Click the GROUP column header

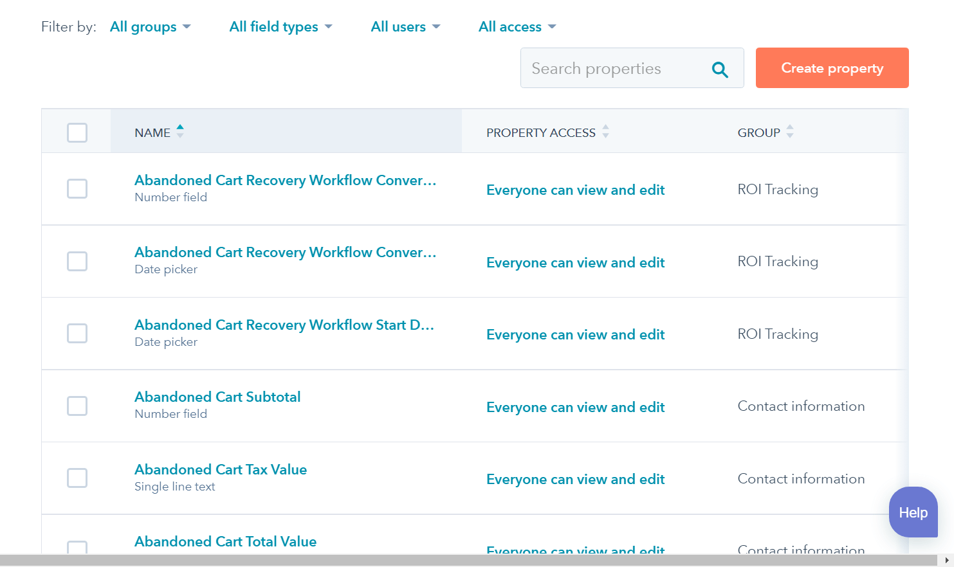coord(758,132)
